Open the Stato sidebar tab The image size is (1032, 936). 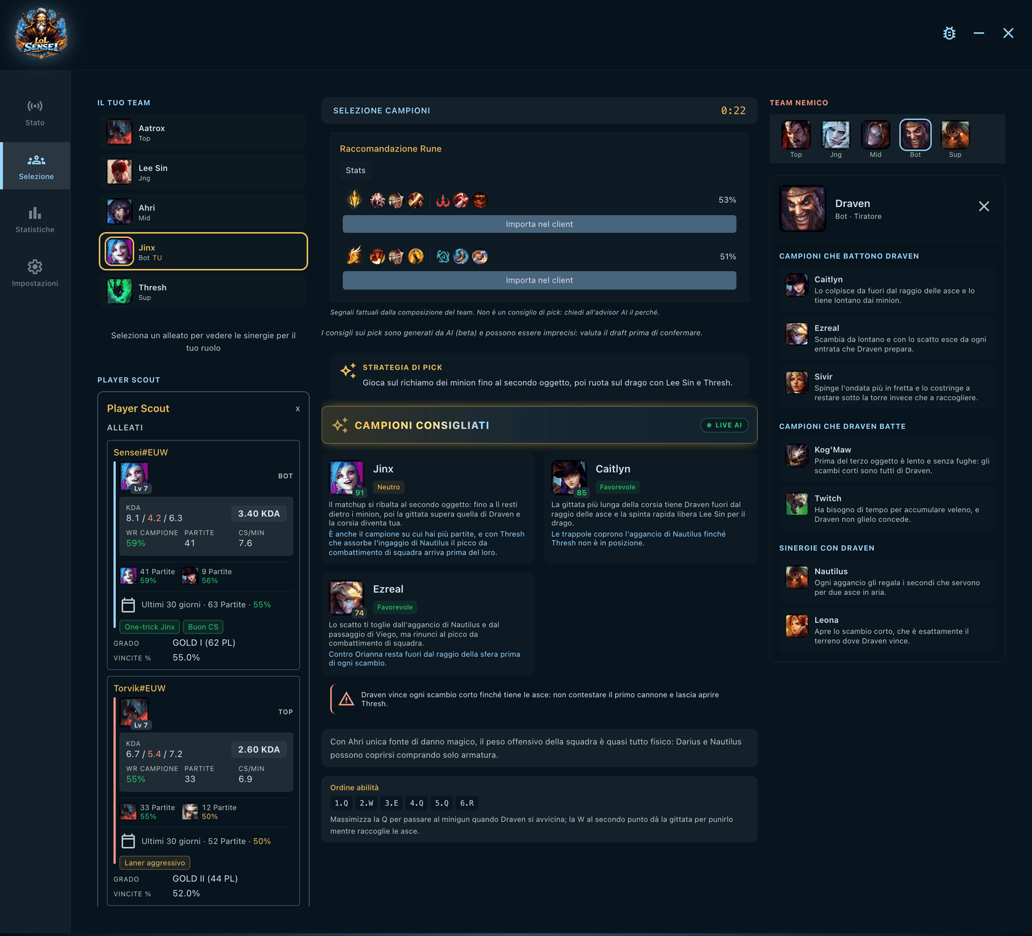pyautogui.click(x=35, y=113)
